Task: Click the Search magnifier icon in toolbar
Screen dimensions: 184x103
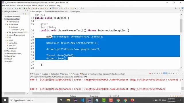Action: (x=176, y=8)
